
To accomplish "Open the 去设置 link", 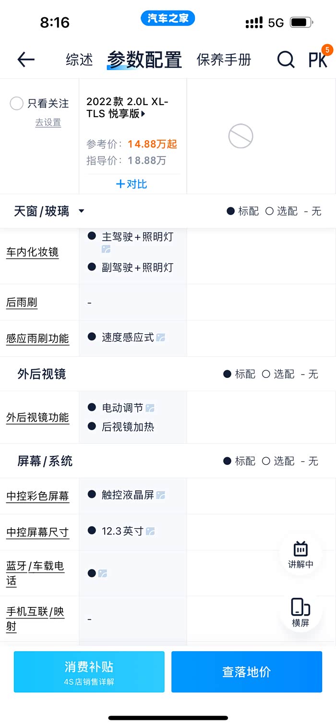I will (48, 123).
